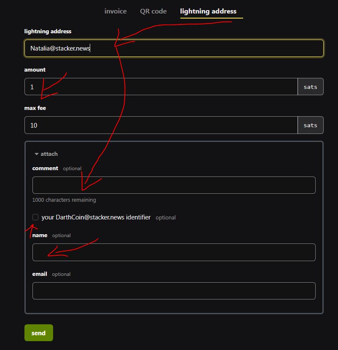The width and height of the screenshot is (338, 350).
Task: Click inside the empty comment text box
Action: [x=174, y=185]
